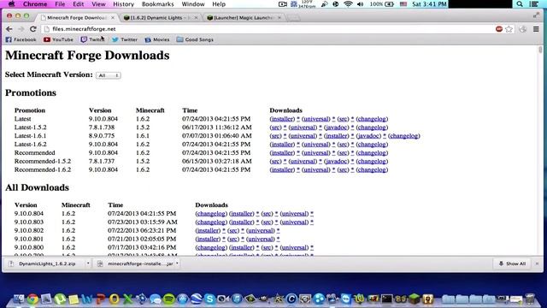
Task: Click the Adblock Plus icon in address bar
Action: point(499,29)
